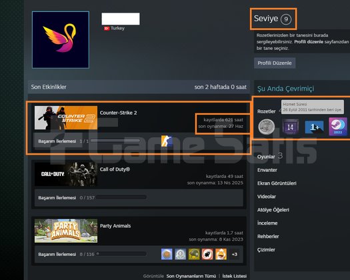Select the yellow duck achievement icon
This screenshot has width=350, height=280.
(x=221, y=254)
